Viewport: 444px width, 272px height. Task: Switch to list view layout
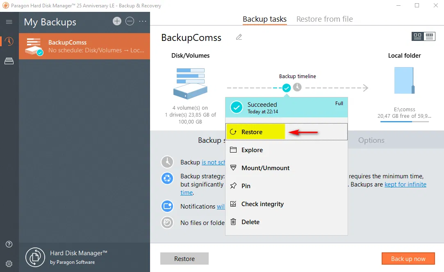click(430, 36)
